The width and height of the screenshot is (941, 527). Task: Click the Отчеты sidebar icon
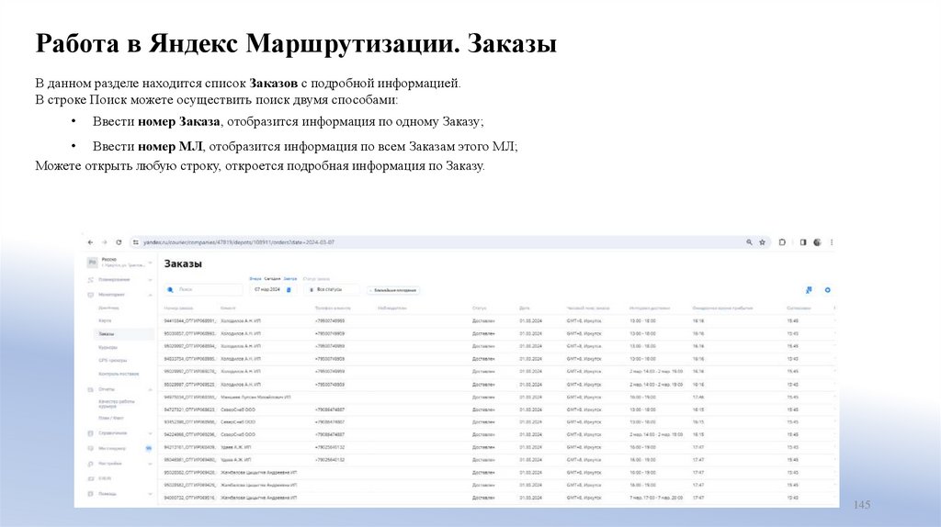(91, 389)
